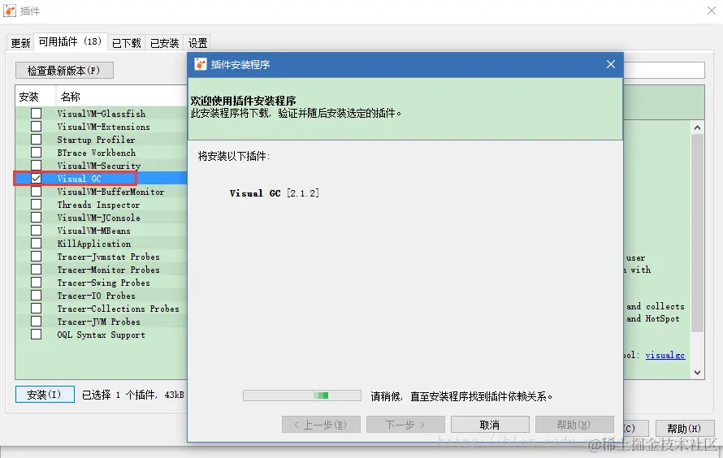Select the OQL Syntax Support row name
723x458 pixels.
pyautogui.click(x=101, y=335)
